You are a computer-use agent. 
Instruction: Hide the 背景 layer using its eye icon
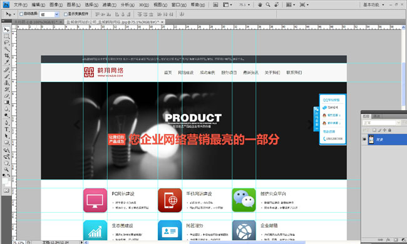pos(364,140)
